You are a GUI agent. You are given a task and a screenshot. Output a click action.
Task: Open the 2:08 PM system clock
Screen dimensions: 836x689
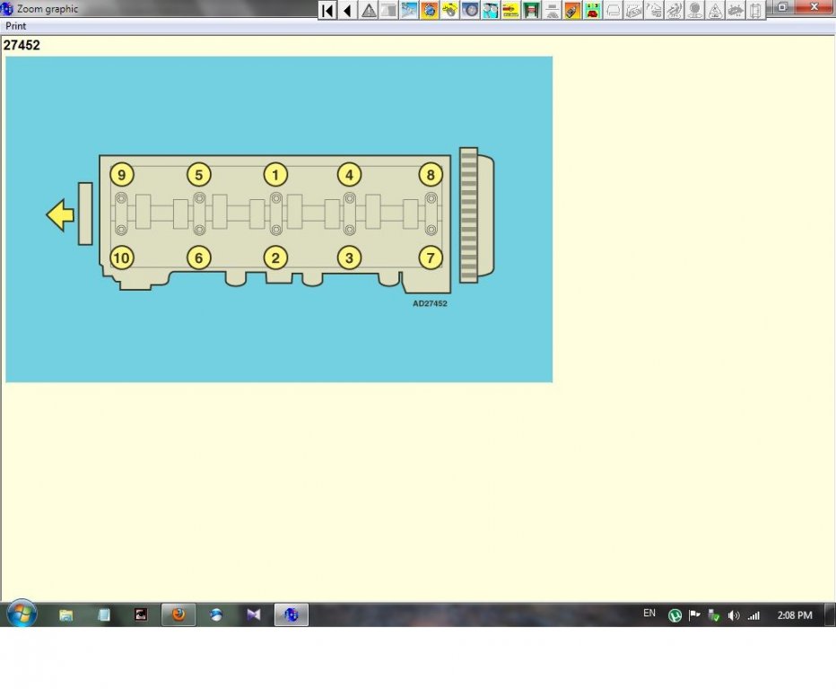point(793,615)
